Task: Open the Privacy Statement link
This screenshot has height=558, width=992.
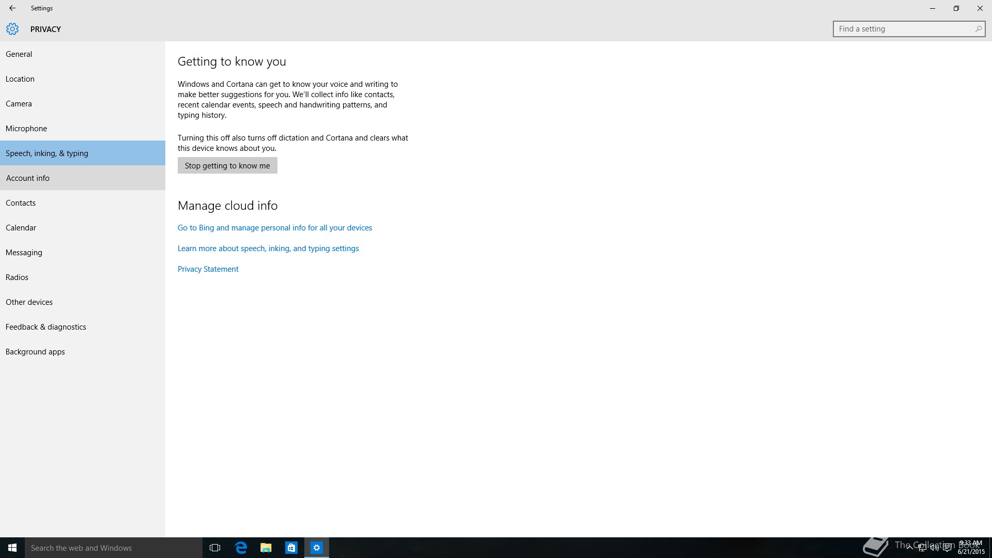Action: tap(208, 269)
